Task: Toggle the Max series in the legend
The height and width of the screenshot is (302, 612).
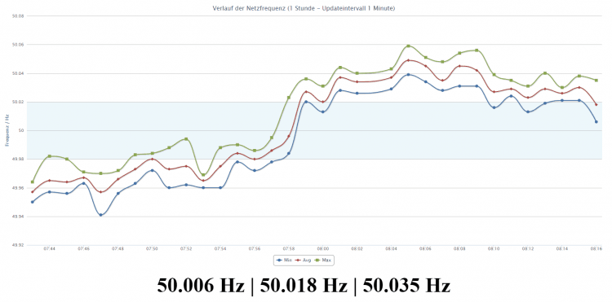Action: (324, 260)
